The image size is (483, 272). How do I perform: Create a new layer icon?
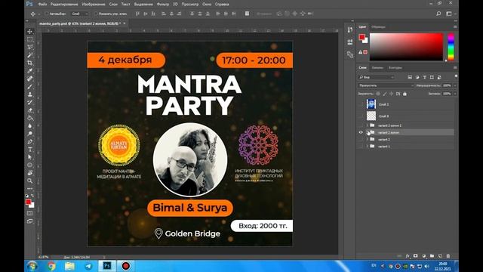coord(440,256)
